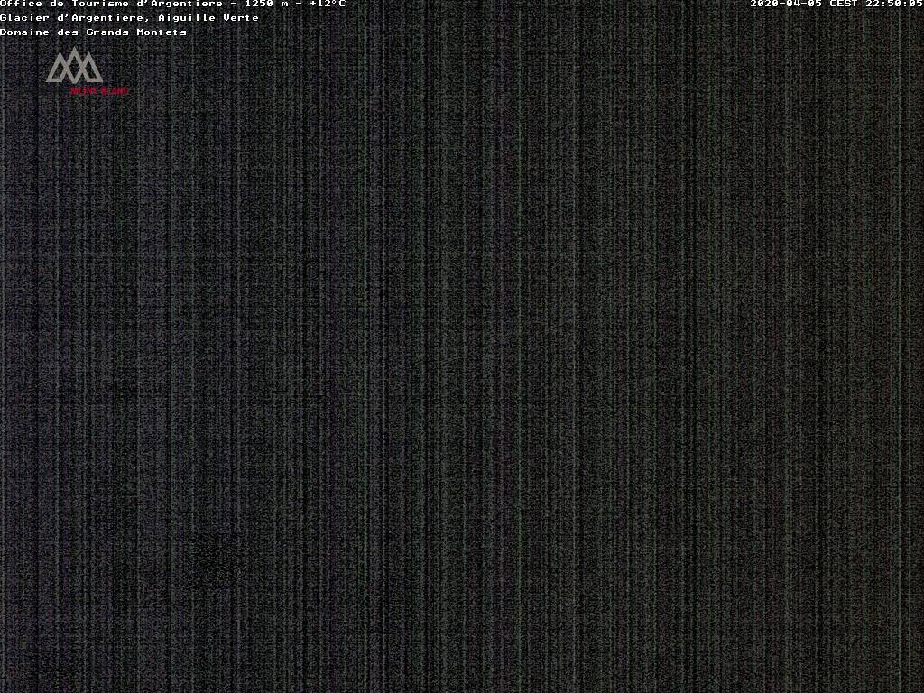Click the "Glacier d'Argentiere, Aiguille Verte" caption
Screen dimensions: 924x693
pyautogui.click(x=129, y=18)
